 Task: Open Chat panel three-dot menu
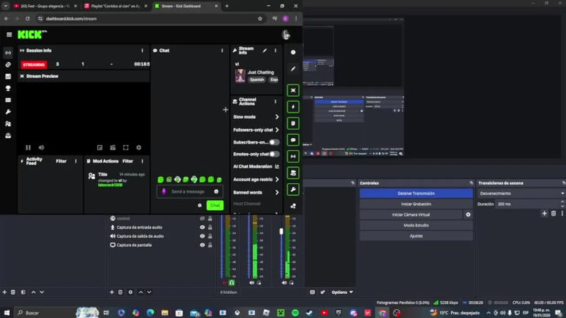tap(222, 50)
